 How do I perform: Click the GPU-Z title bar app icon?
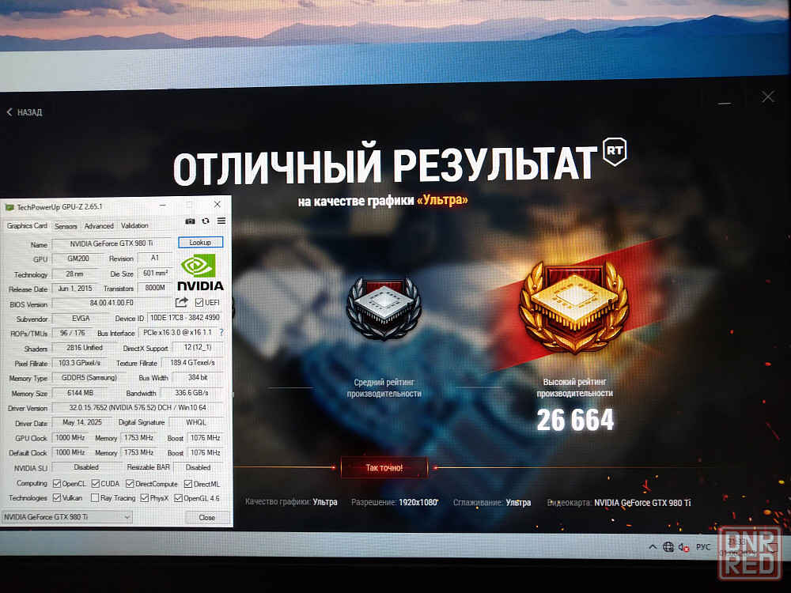(x=9, y=207)
